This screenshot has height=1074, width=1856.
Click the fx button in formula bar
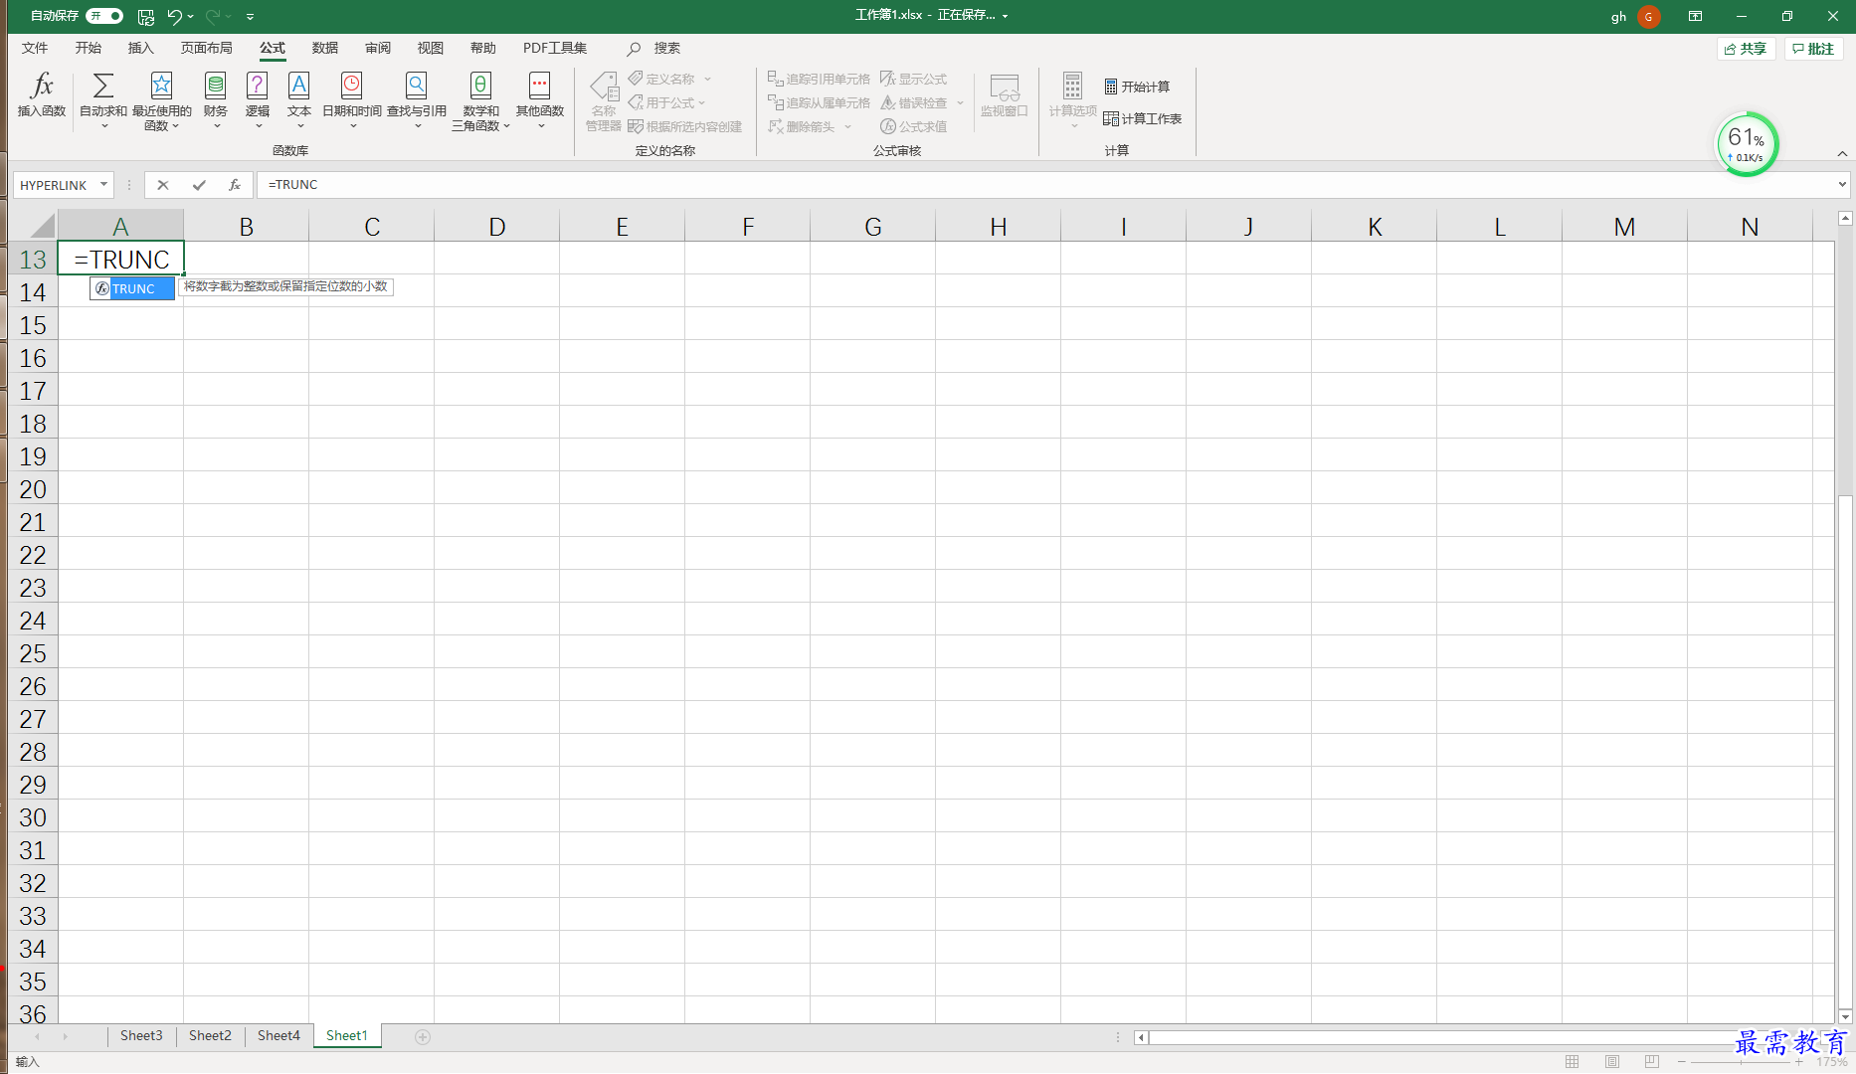coord(235,185)
